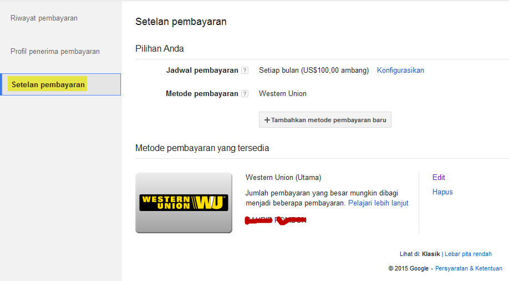
Task: Switch to Lebar pita rendah view
Action: click(x=468, y=254)
